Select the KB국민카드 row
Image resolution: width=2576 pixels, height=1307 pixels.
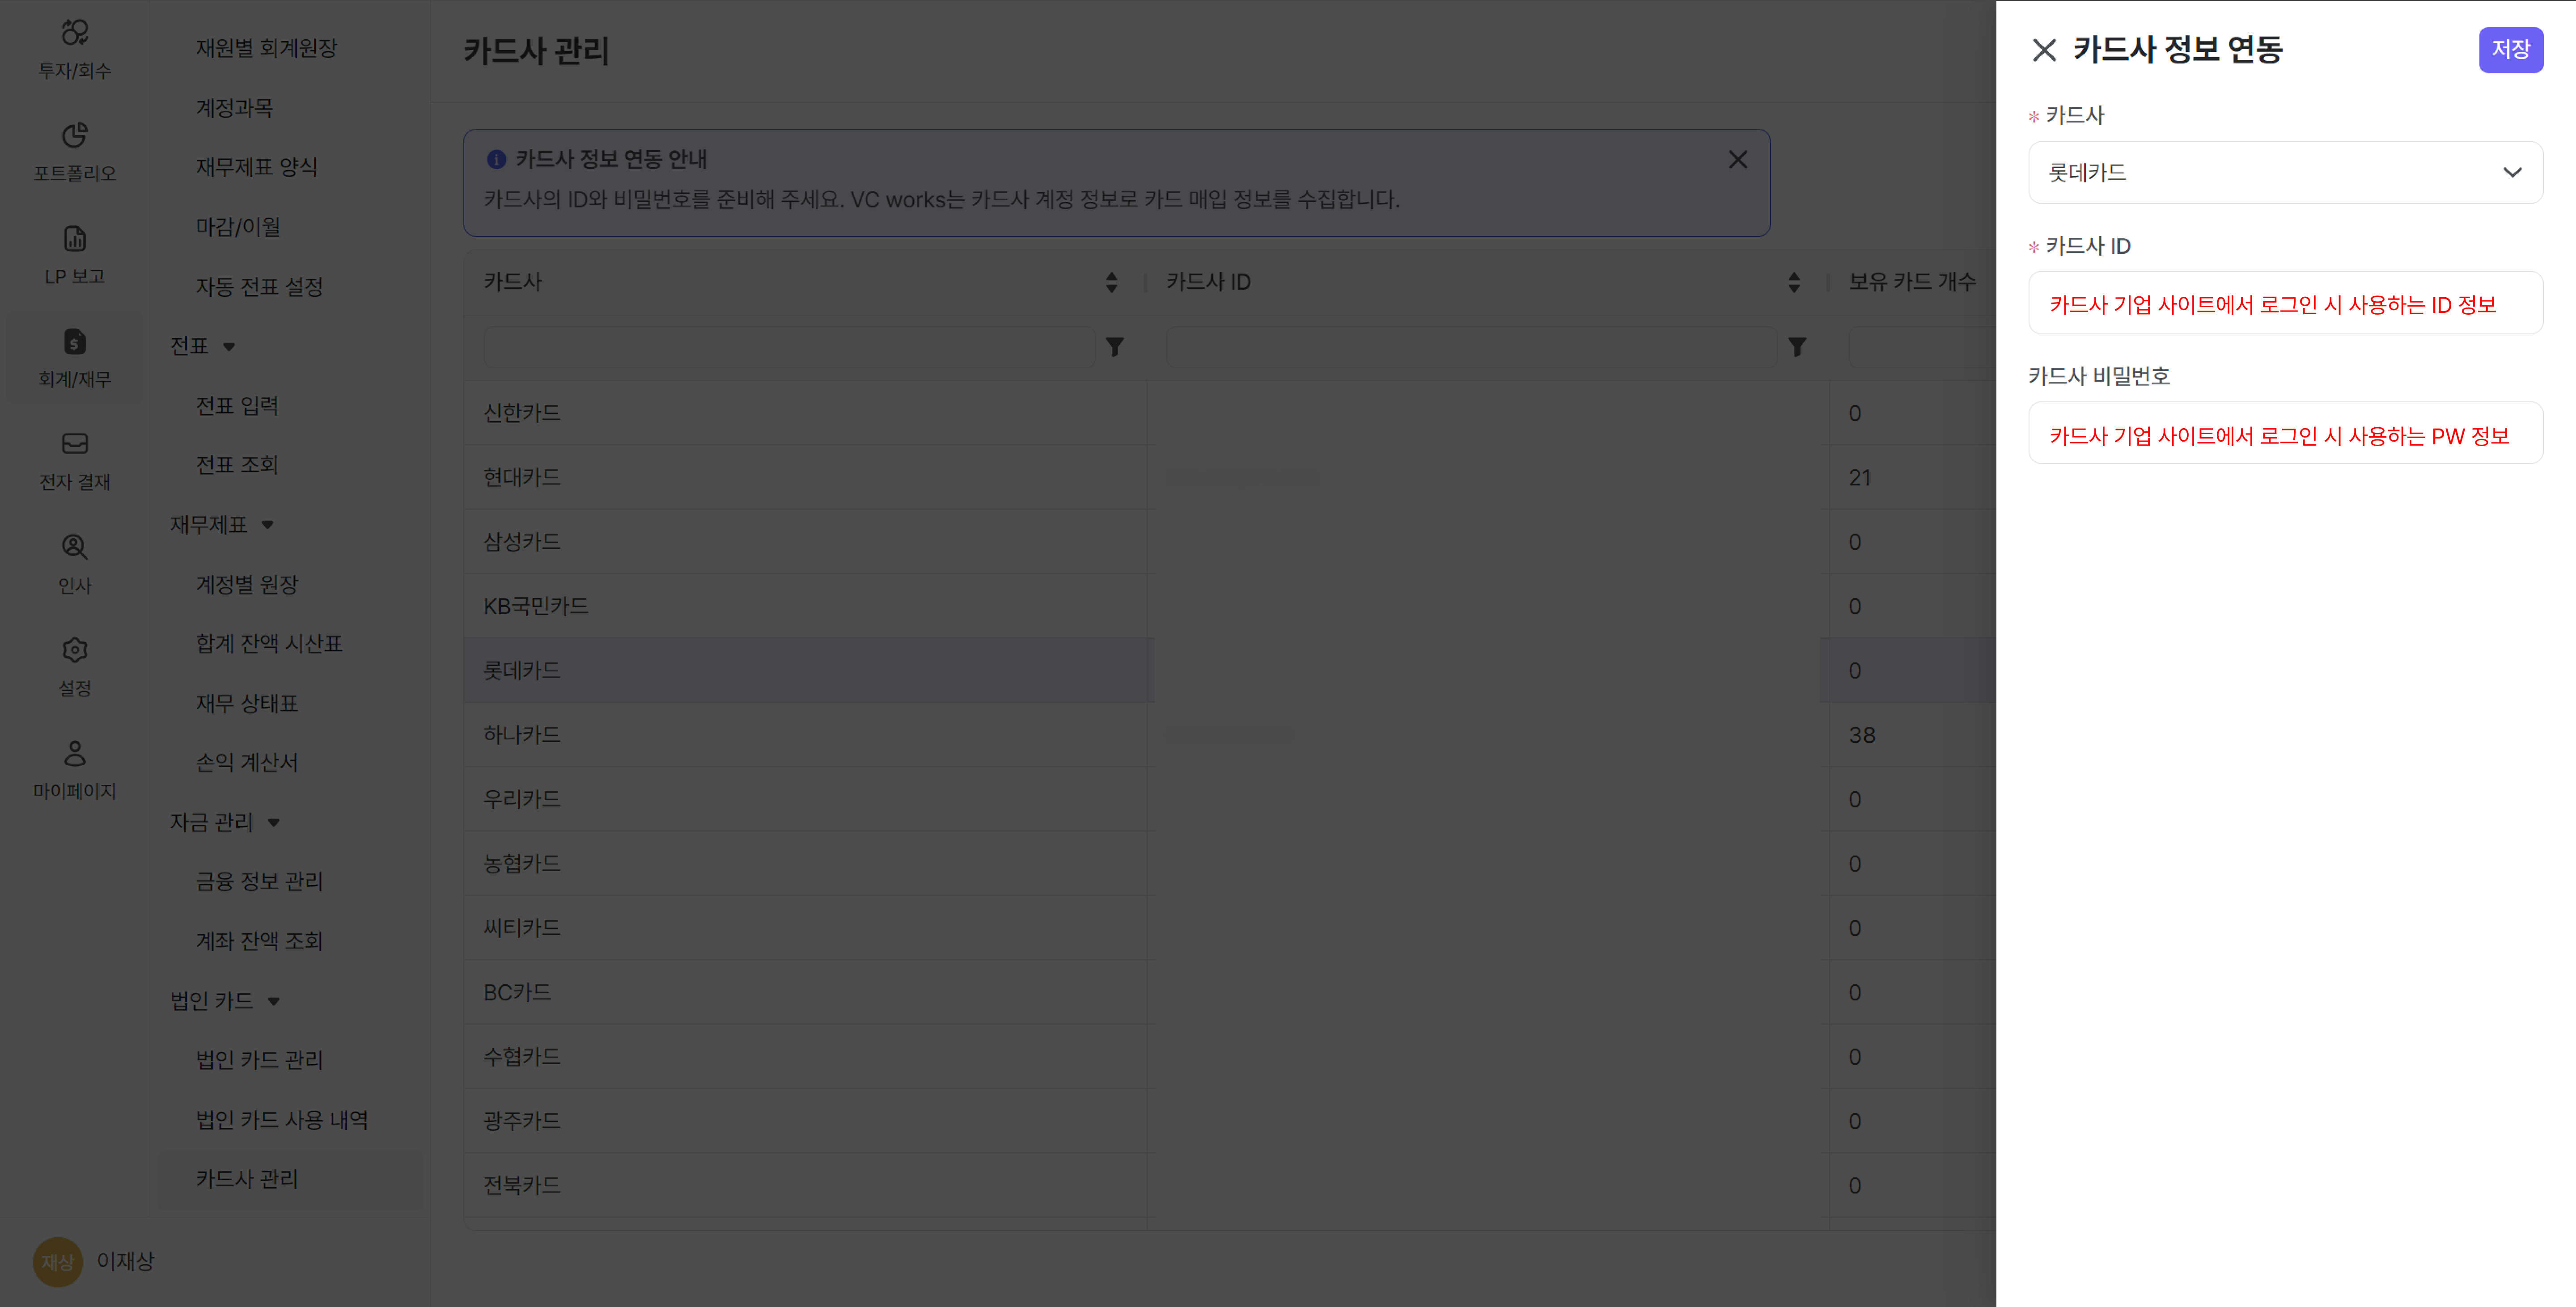pyautogui.click(x=1230, y=606)
